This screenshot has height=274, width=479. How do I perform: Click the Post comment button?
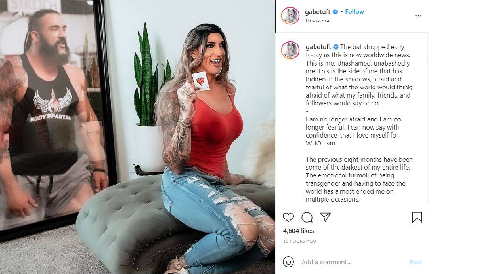click(415, 262)
